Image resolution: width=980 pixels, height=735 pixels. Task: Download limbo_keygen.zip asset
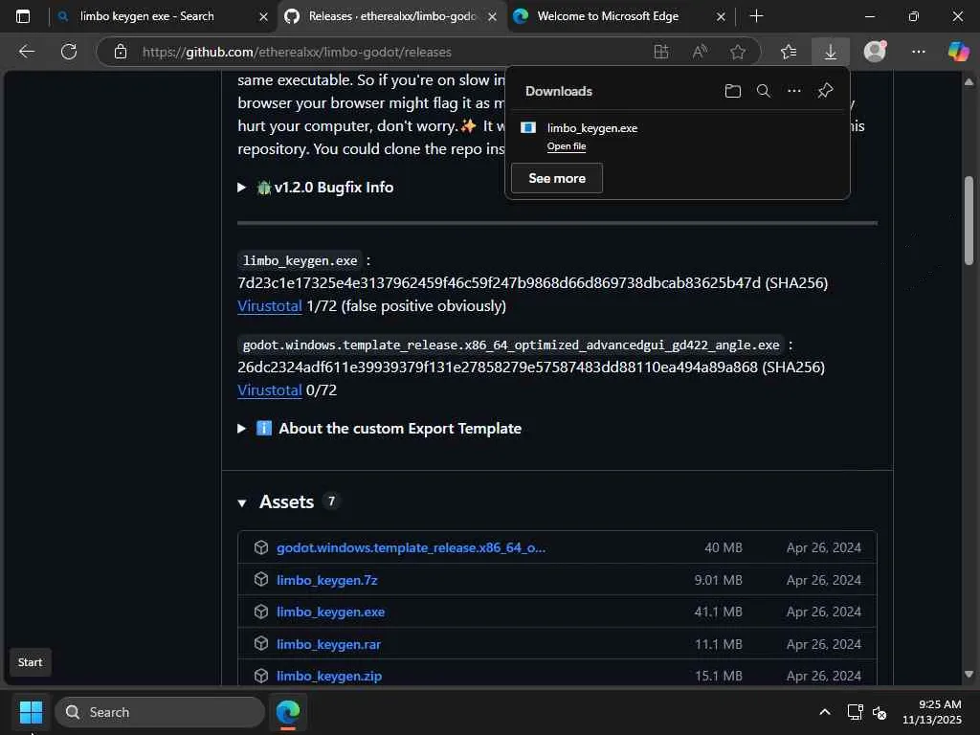(329, 676)
